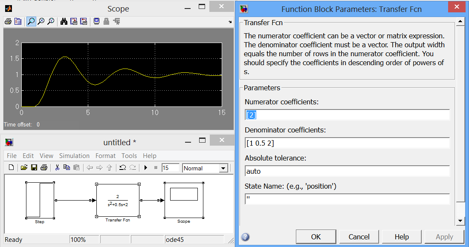Image resolution: width=469 pixels, height=247 pixels.
Task: Click the Autoscale binoculars icon
Action: tap(64, 21)
